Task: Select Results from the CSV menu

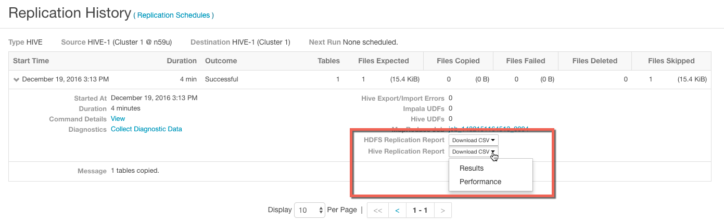Action: click(x=472, y=168)
